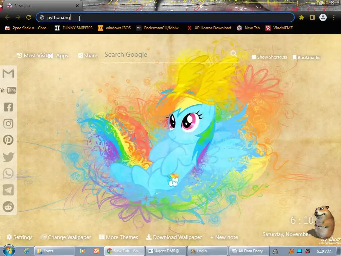Open the Chrome profile avatar

(x=323, y=17)
